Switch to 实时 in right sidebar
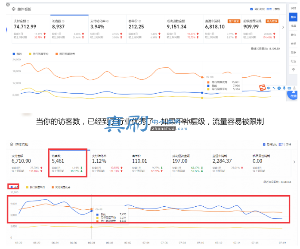300x249 pixels. (293, 8)
